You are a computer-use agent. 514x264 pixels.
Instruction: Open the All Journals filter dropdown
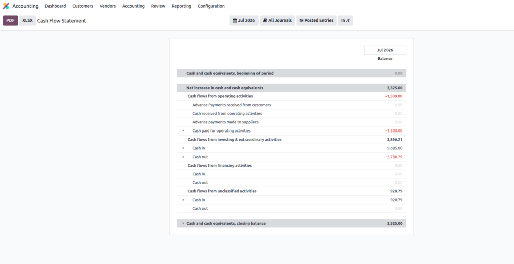277,21
